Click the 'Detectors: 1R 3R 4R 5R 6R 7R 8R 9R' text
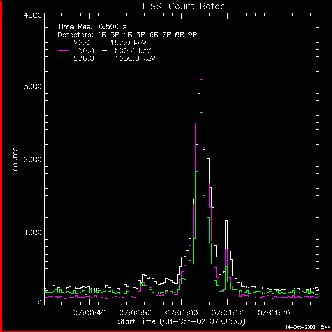Image resolution: width=332 pixels, height=332 pixels. click(x=127, y=35)
